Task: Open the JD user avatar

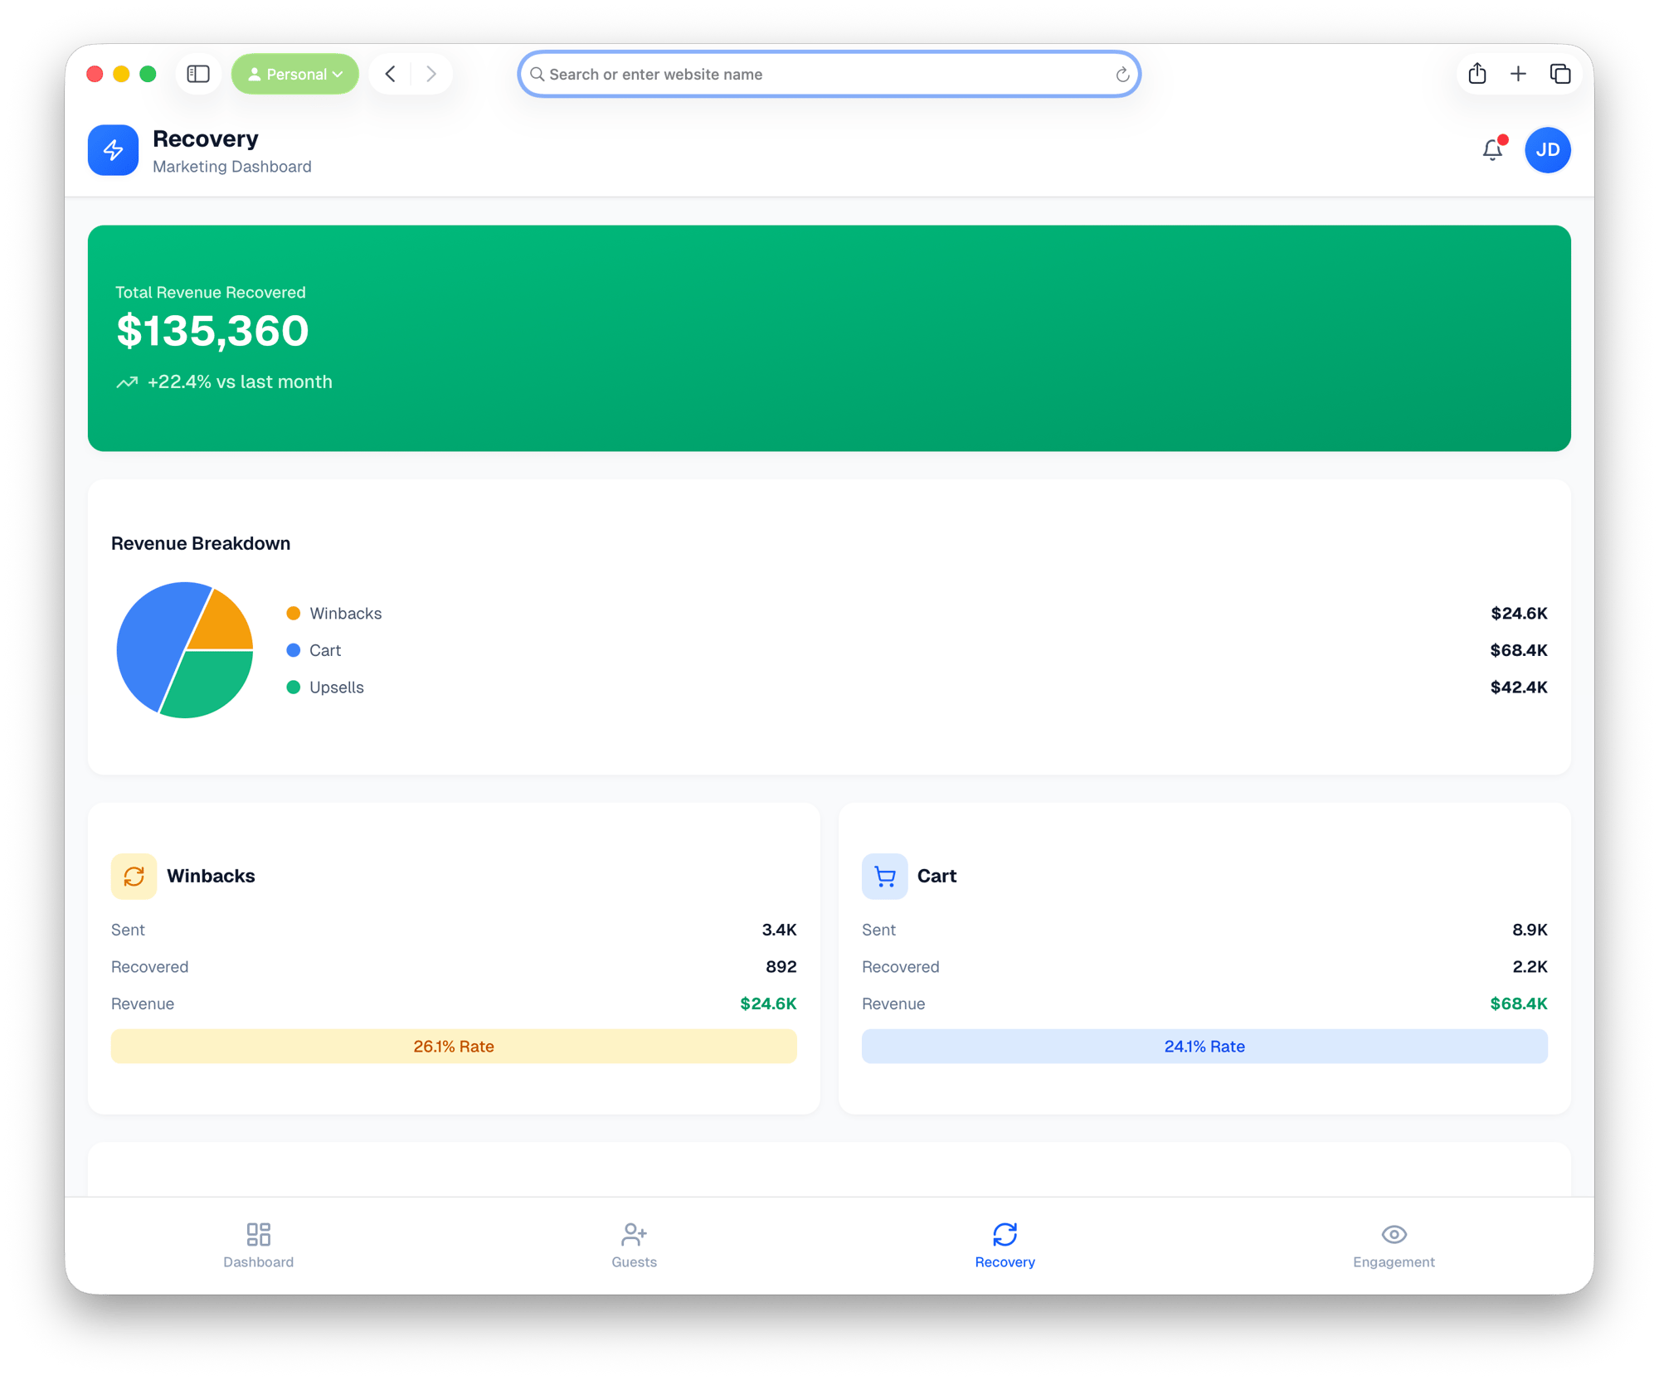Action: pos(1547,150)
